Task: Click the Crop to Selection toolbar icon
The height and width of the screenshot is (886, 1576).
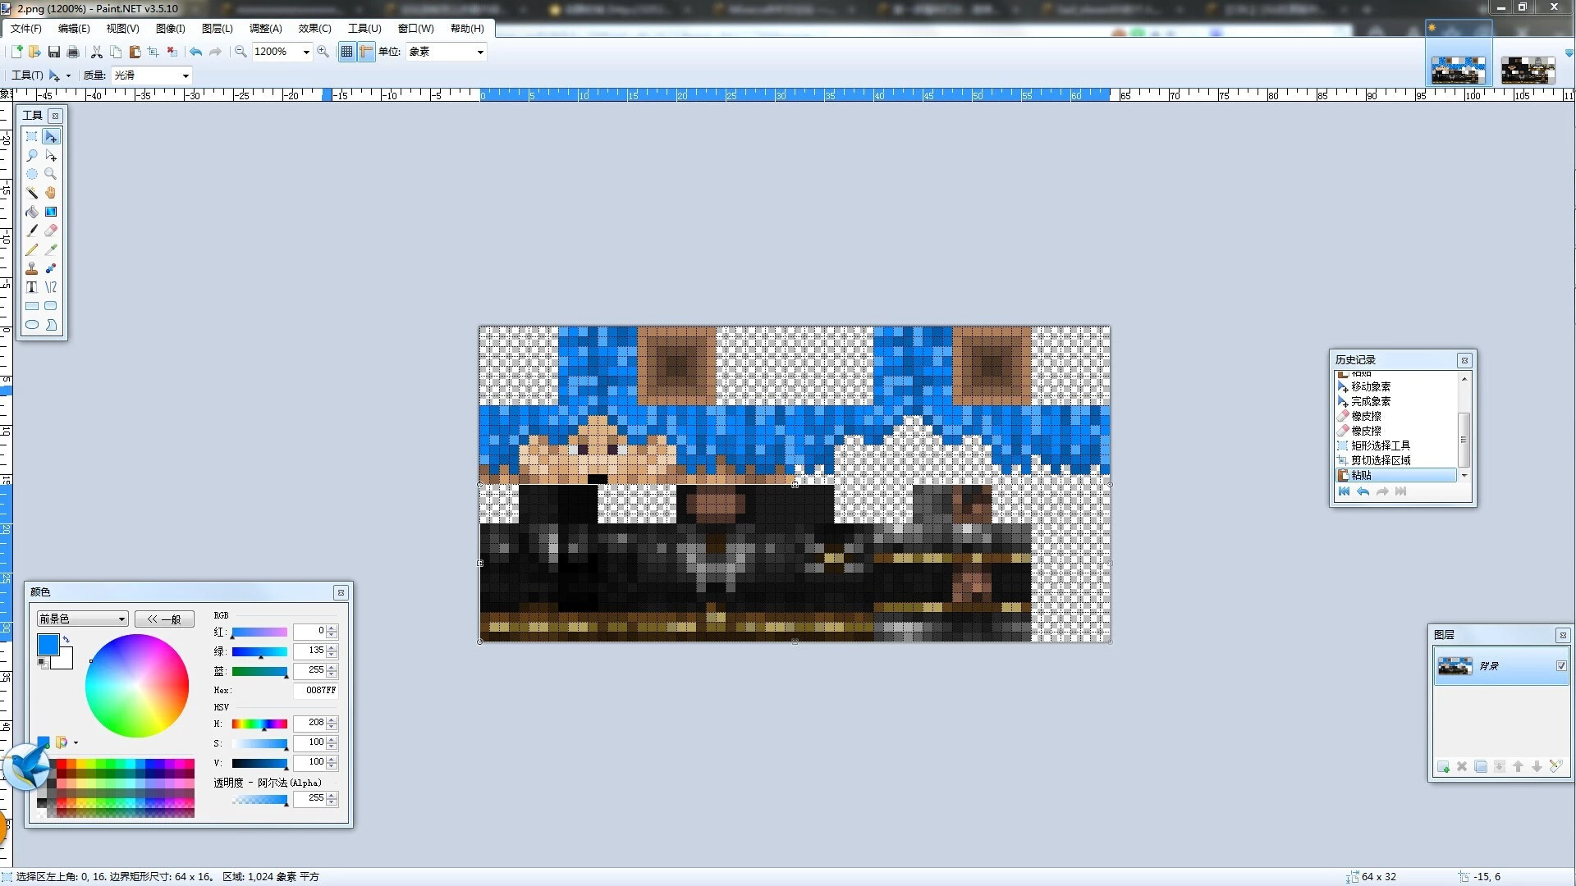Action: 153,52
